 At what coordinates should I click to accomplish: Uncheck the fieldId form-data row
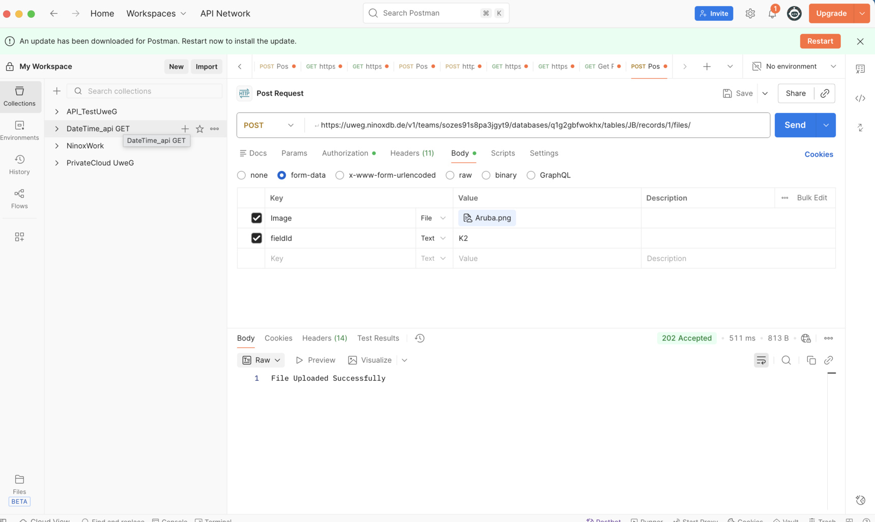[256, 238]
